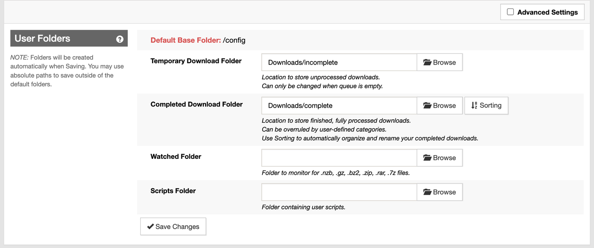Click the Completed Download Folder label

pyautogui.click(x=196, y=104)
